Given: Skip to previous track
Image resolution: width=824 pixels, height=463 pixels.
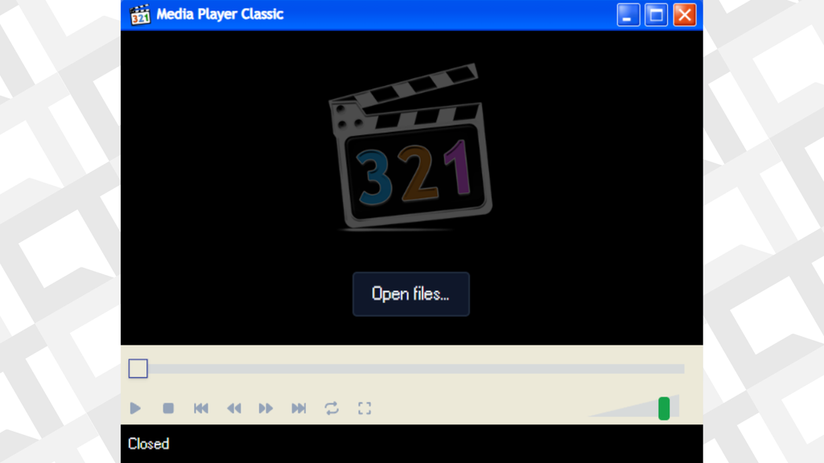Looking at the screenshot, I should (x=200, y=408).
